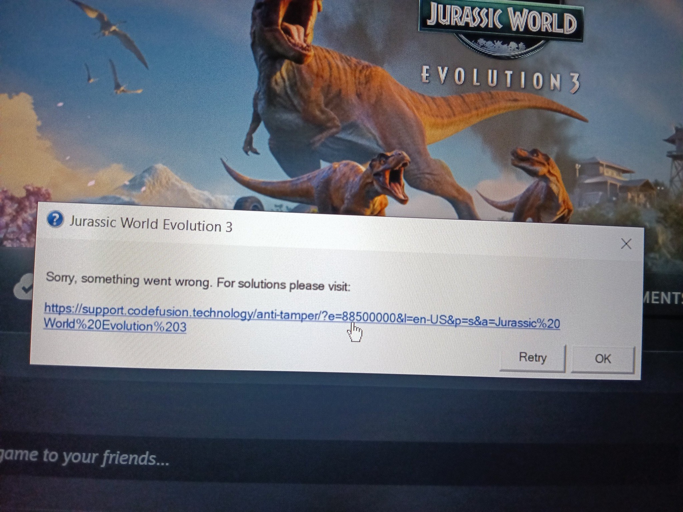The height and width of the screenshot is (512, 683).
Task: Click OK to dismiss the error dialog
Action: pyautogui.click(x=603, y=359)
